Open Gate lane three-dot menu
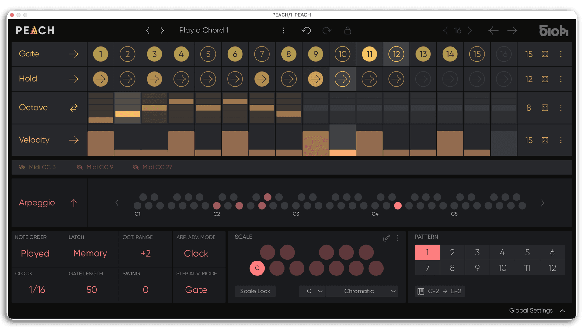This screenshot has width=584, height=328. pyautogui.click(x=561, y=54)
